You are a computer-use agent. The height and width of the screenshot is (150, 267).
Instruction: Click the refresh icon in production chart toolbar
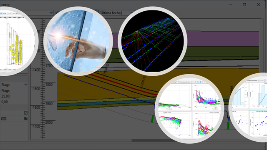click(x=202, y=82)
